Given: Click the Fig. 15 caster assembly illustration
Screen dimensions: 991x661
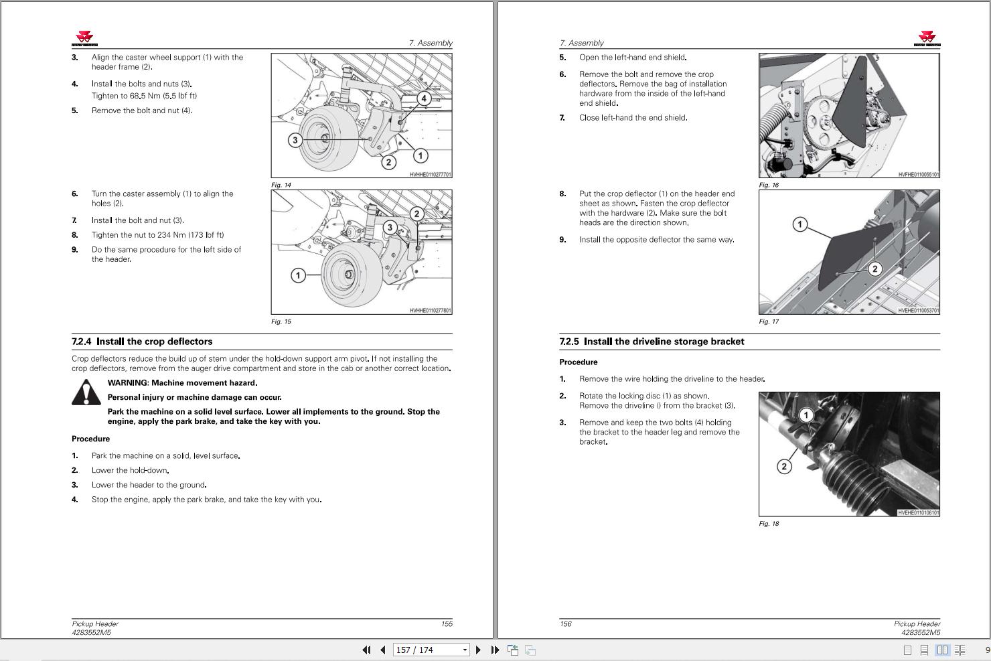Looking at the screenshot, I should [362, 252].
